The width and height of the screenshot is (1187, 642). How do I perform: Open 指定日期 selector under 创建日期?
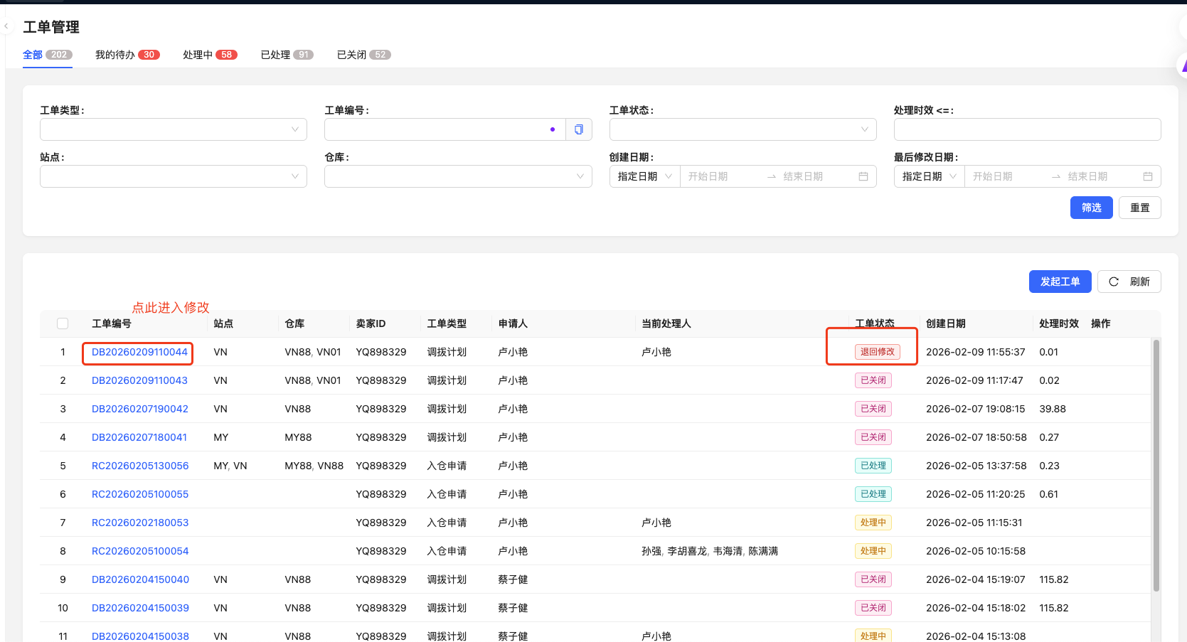[644, 176]
